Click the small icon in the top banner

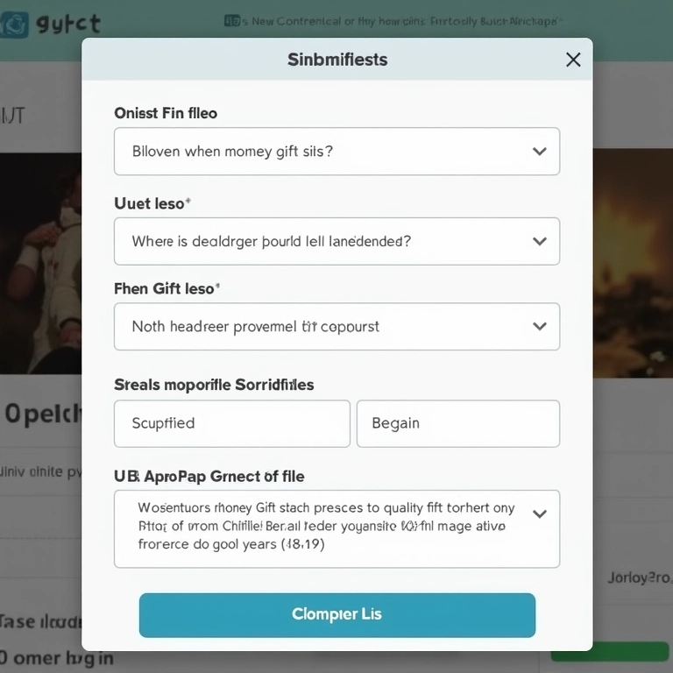point(232,21)
